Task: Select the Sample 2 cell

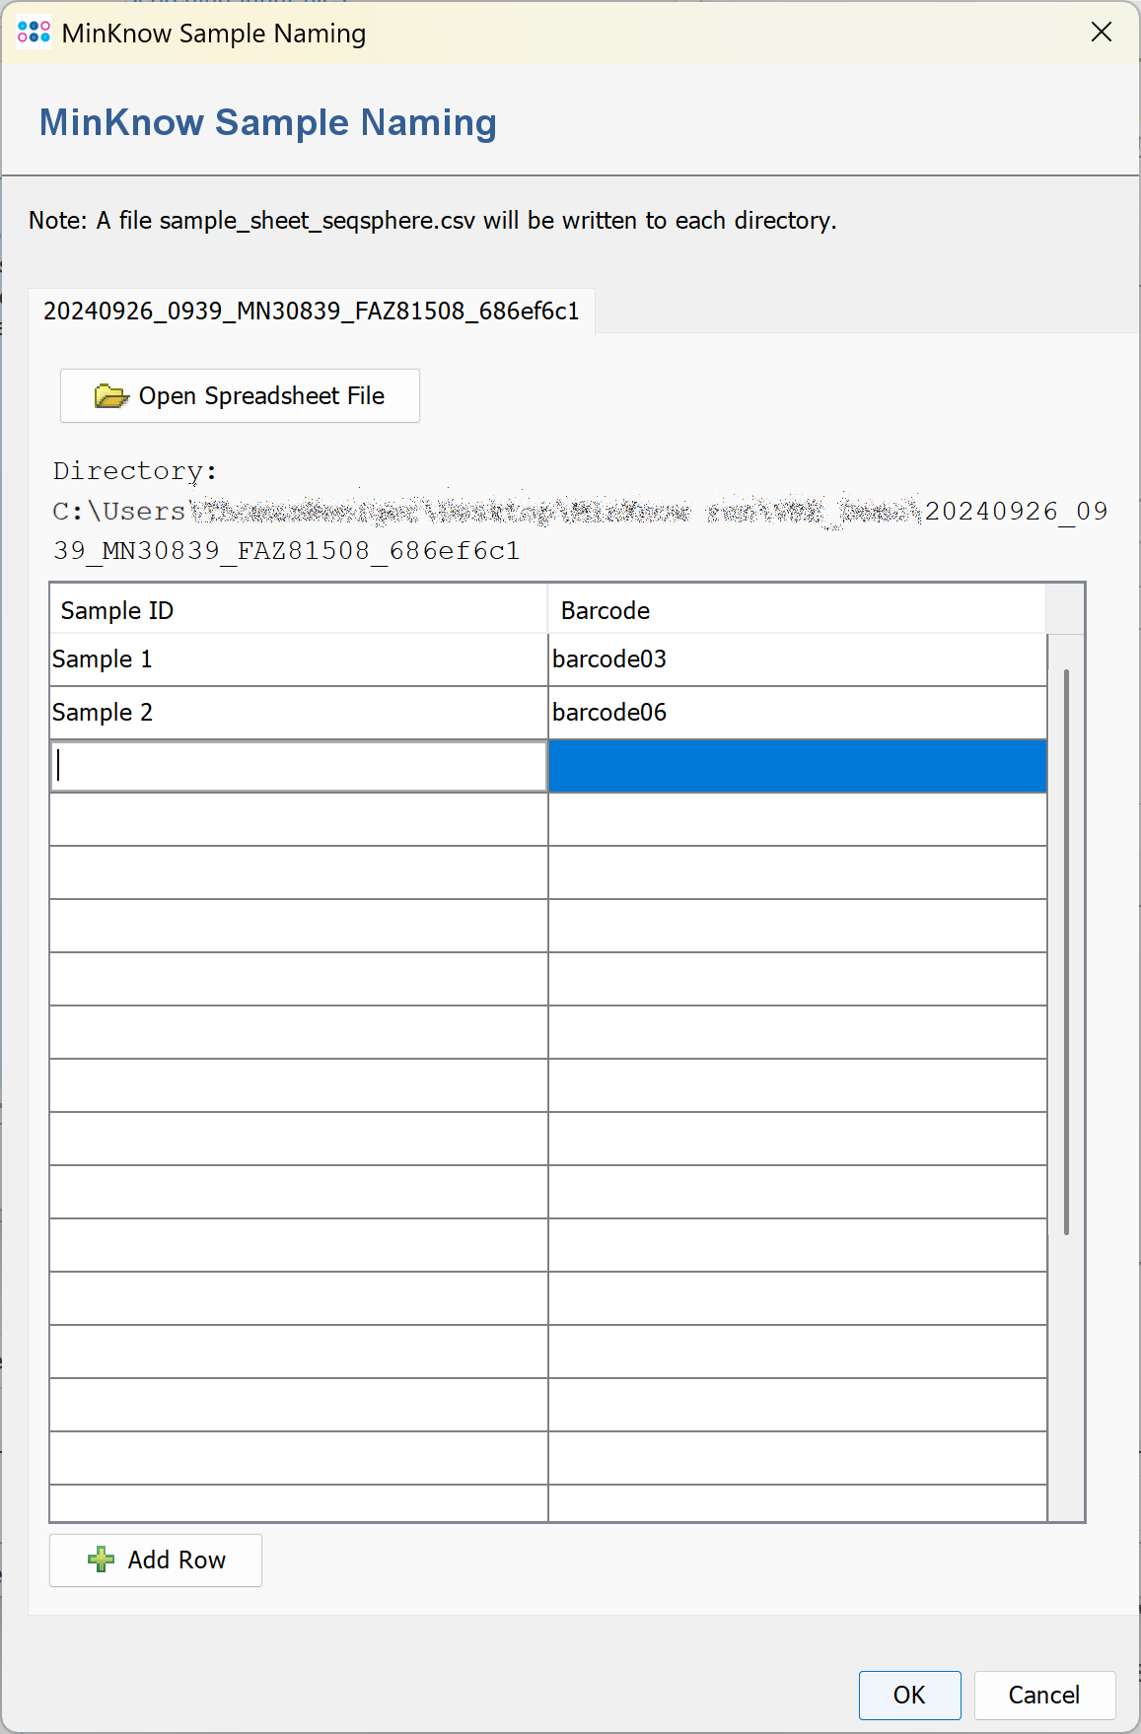Action: coord(298,713)
